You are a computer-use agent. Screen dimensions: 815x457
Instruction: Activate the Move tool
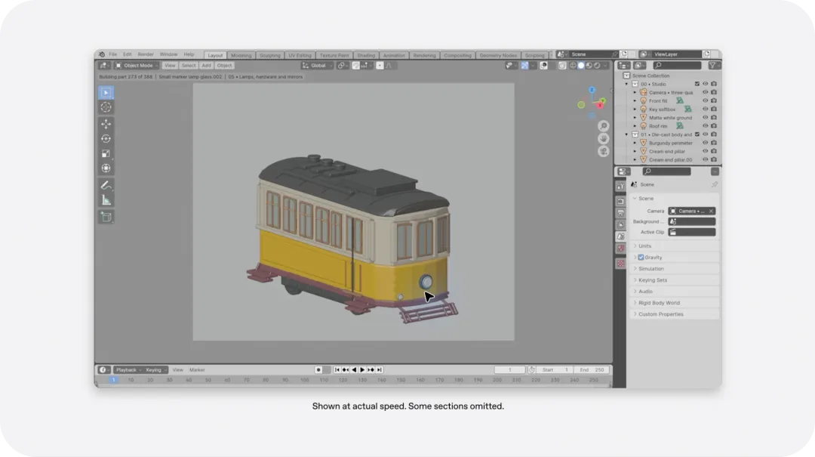click(106, 124)
